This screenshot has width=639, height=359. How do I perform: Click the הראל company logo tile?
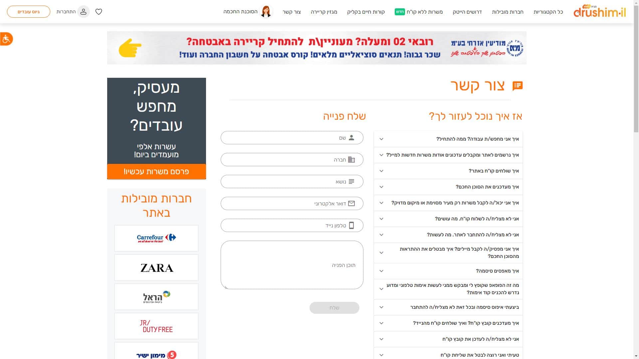(156, 297)
